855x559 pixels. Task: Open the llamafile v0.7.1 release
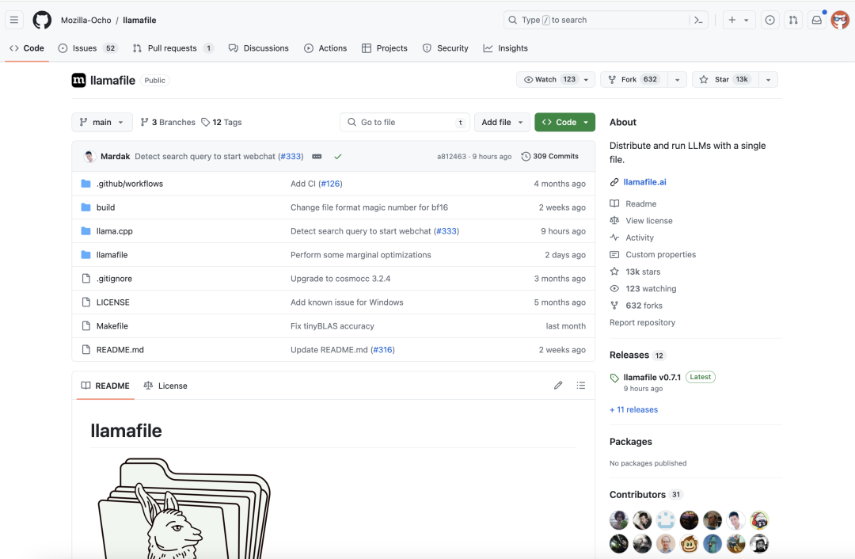[652, 377]
